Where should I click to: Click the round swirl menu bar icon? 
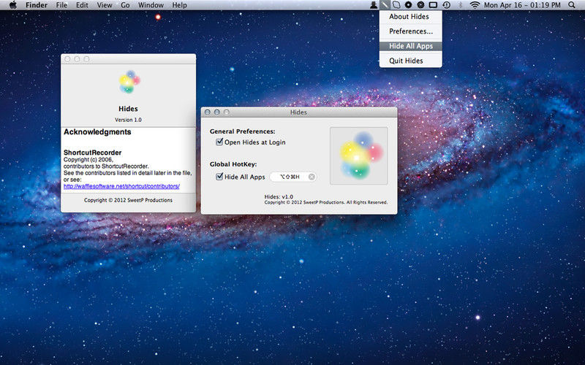pos(420,5)
